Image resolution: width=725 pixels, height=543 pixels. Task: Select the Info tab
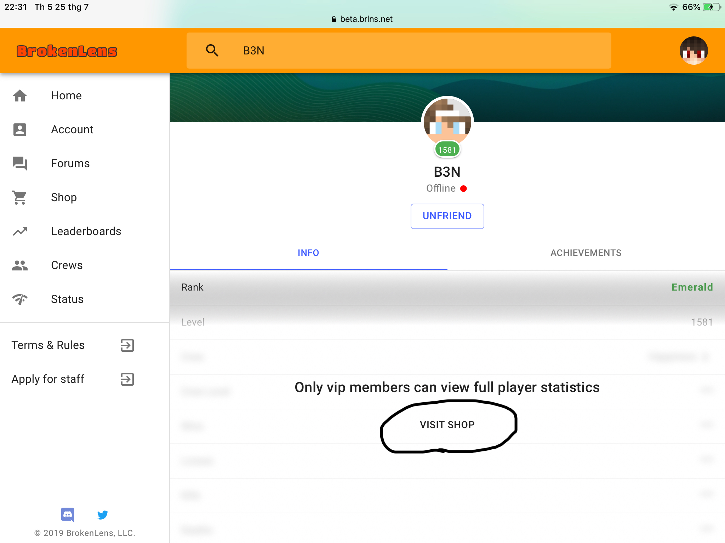[308, 253]
